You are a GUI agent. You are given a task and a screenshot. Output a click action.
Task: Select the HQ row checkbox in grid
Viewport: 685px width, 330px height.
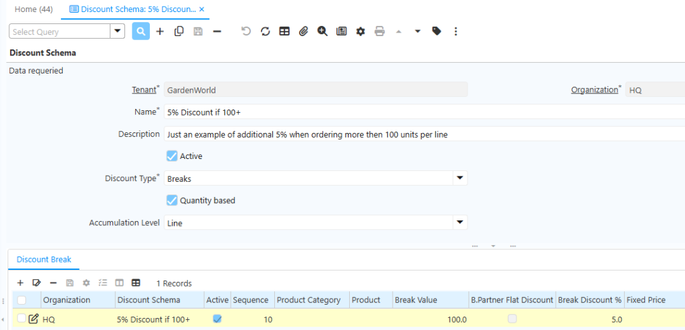[x=21, y=319]
